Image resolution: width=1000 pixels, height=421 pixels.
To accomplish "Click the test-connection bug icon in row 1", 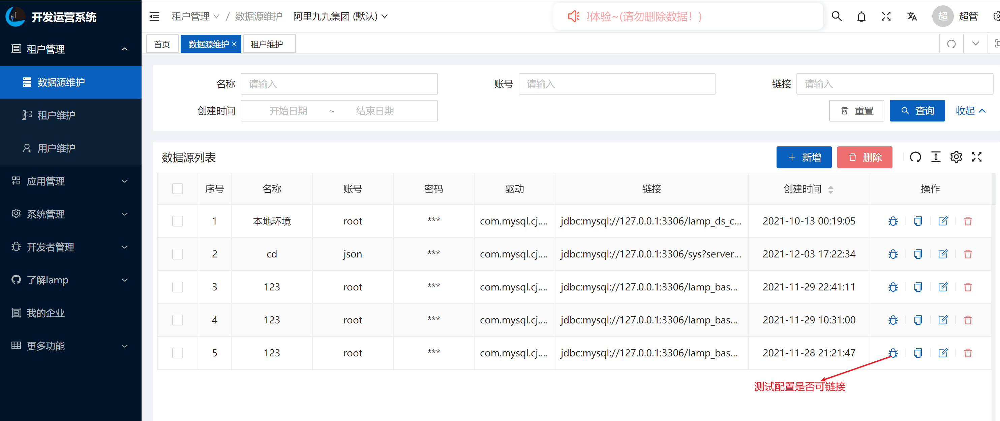I will (893, 221).
